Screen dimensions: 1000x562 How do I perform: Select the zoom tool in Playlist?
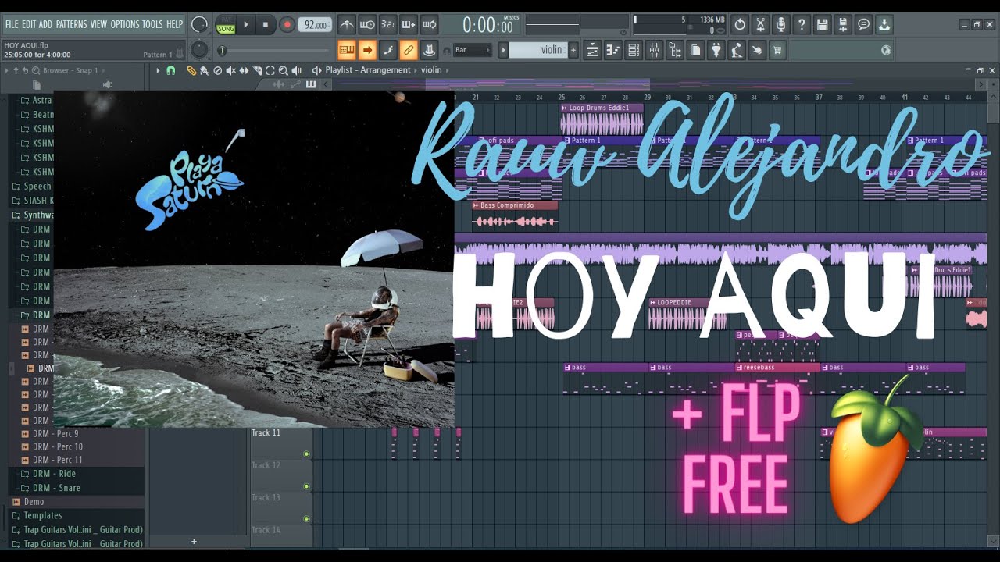coord(284,70)
